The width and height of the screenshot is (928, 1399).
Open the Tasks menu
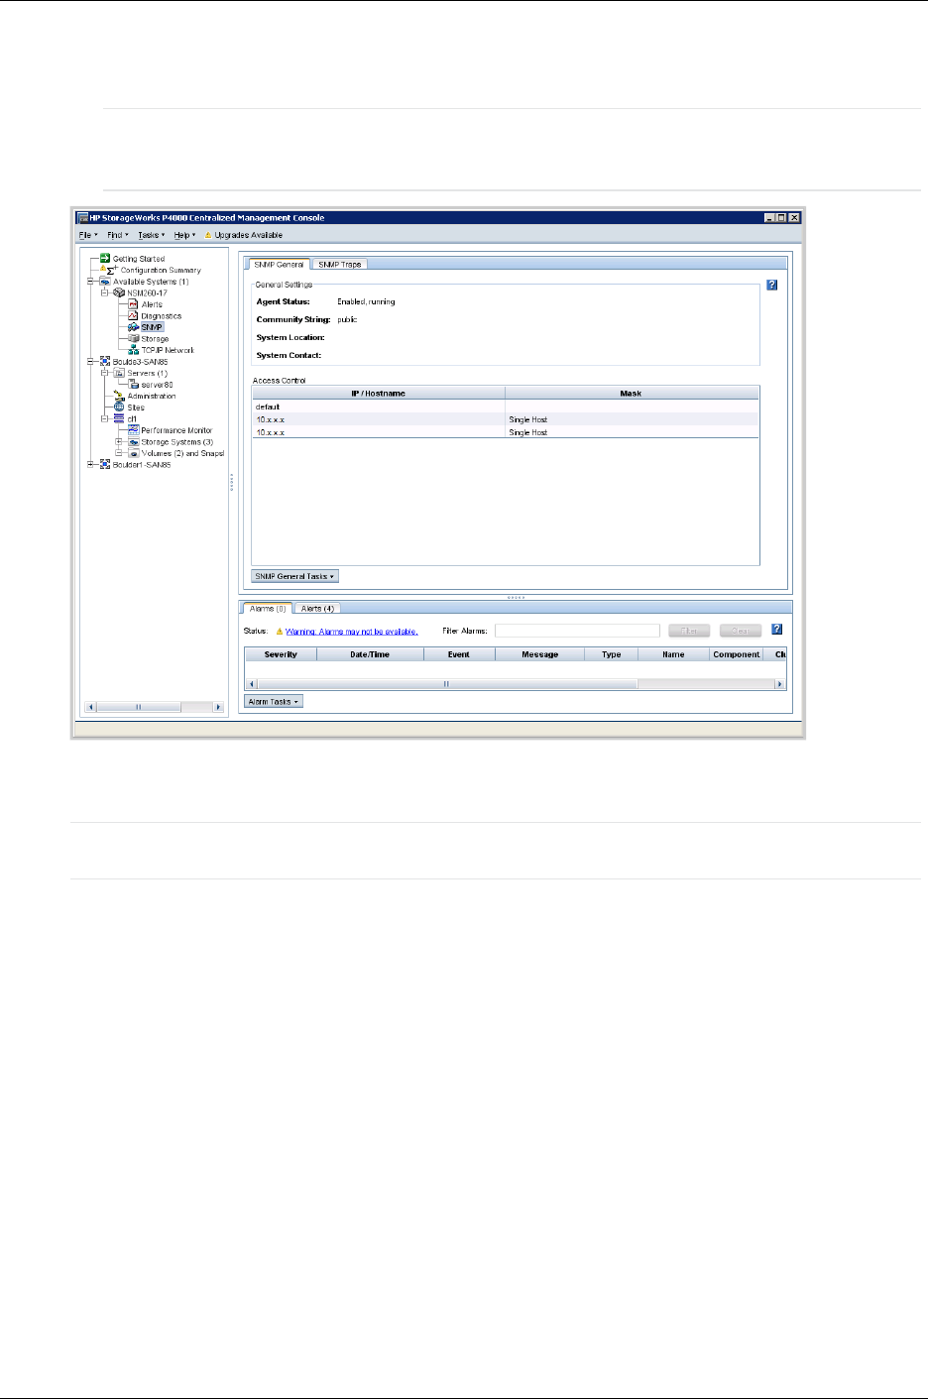pyautogui.click(x=151, y=235)
